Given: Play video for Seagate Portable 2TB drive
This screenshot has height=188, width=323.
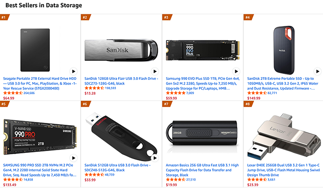Looking at the screenshot, I should 73,71.
